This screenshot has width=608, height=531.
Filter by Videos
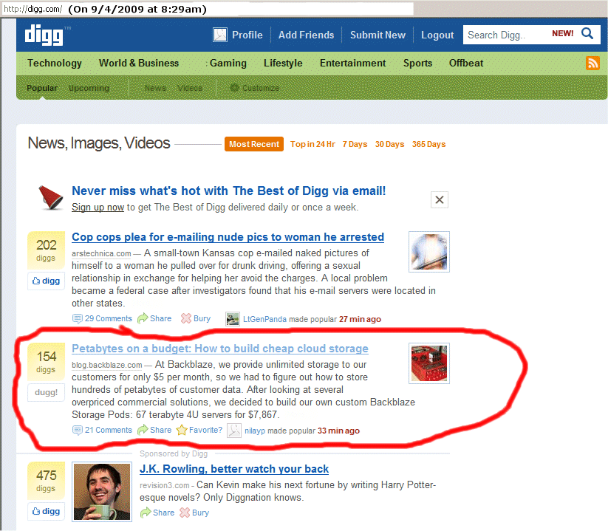tap(190, 88)
